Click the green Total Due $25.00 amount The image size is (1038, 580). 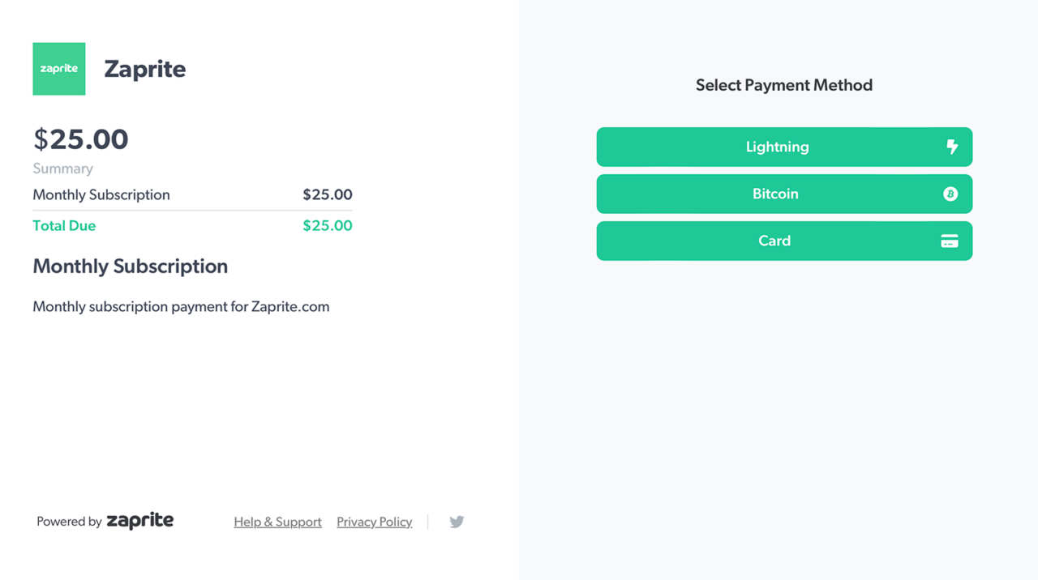pos(328,225)
